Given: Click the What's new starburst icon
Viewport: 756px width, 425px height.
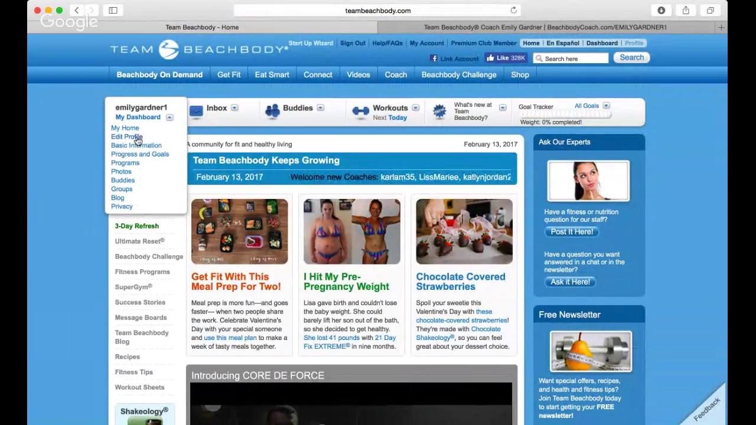Looking at the screenshot, I should [439, 111].
